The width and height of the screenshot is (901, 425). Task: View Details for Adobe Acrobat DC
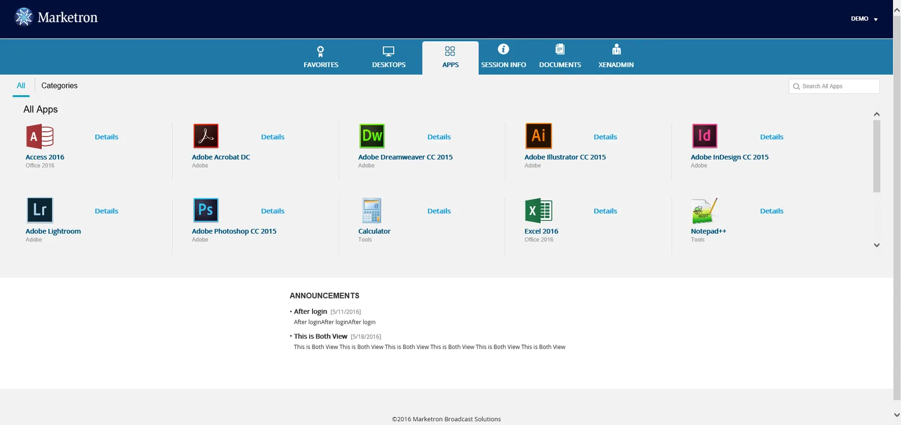273,137
